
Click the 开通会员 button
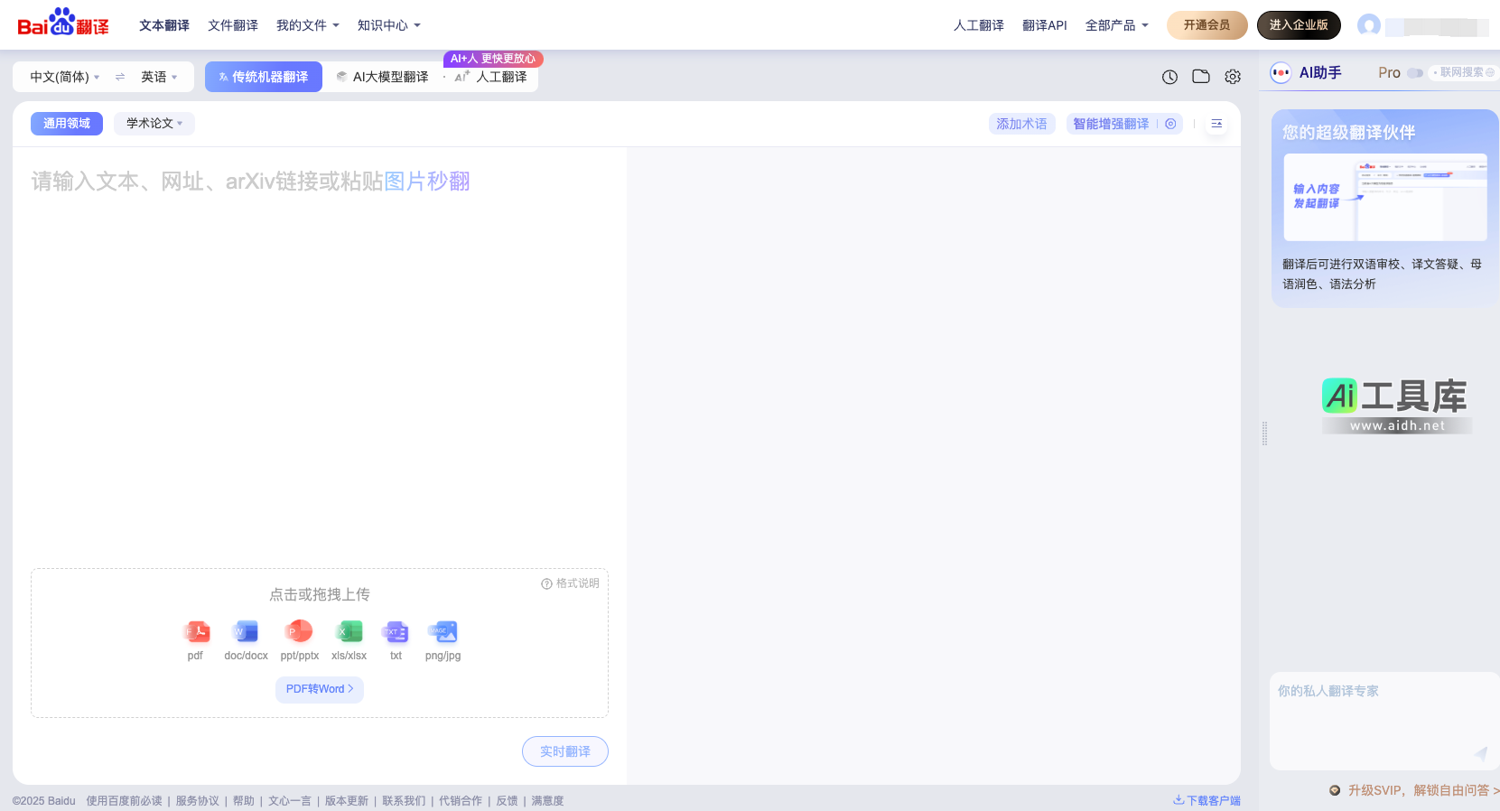(1207, 25)
